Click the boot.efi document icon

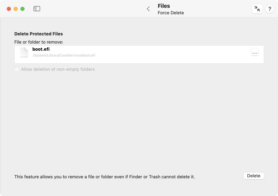click(x=24, y=52)
